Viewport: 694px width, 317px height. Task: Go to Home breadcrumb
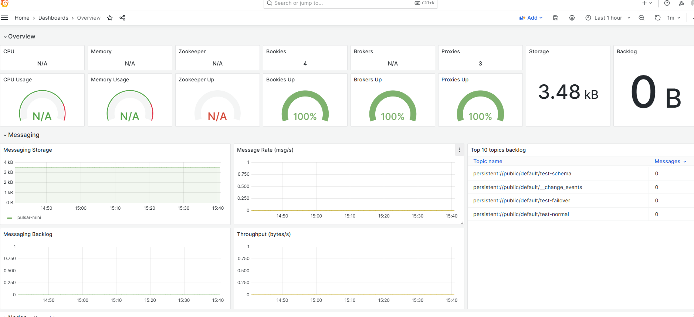pyautogui.click(x=22, y=18)
